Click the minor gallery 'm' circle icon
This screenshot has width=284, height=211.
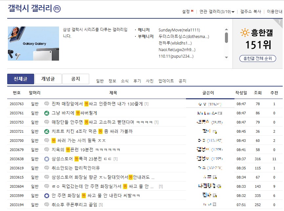click(x=57, y=9)
